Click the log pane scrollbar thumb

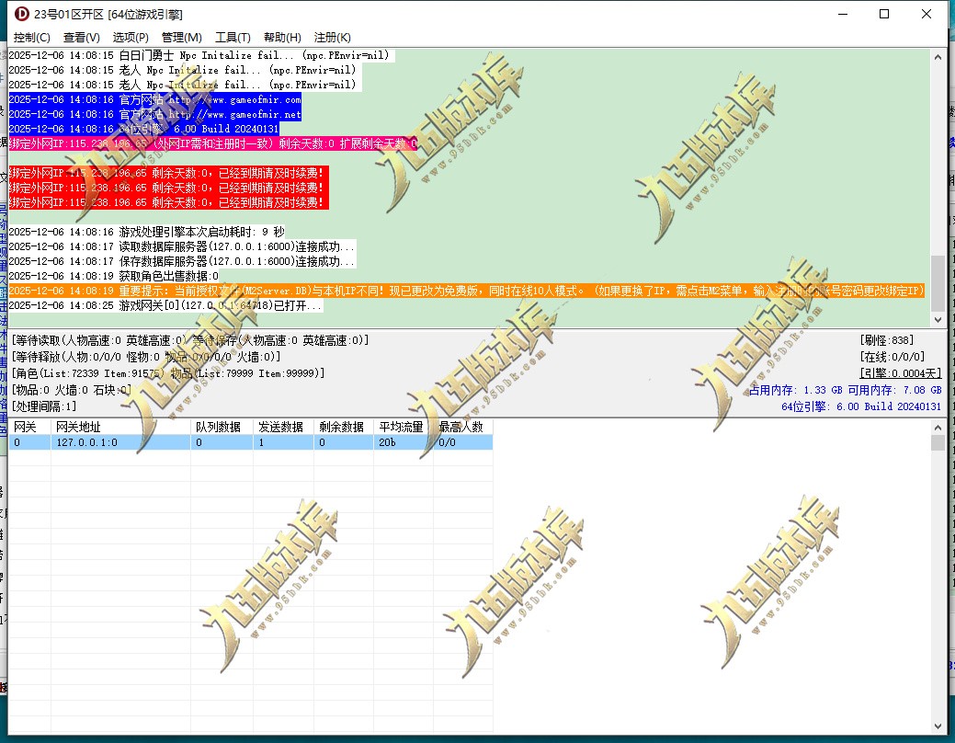pos(938,283)
